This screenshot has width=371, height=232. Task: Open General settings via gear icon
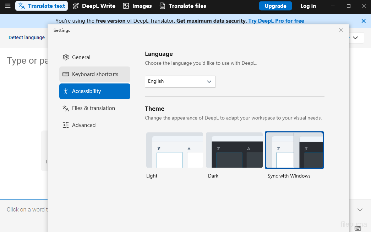coord(66,57)
